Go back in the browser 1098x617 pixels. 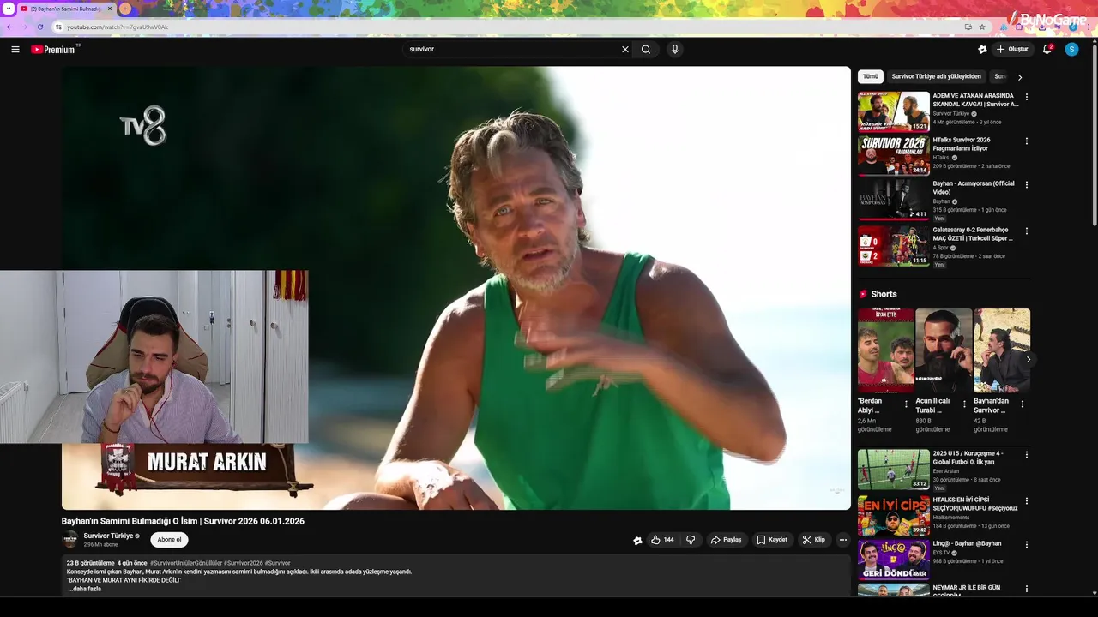pyautogui.click(x=9, y=27)
